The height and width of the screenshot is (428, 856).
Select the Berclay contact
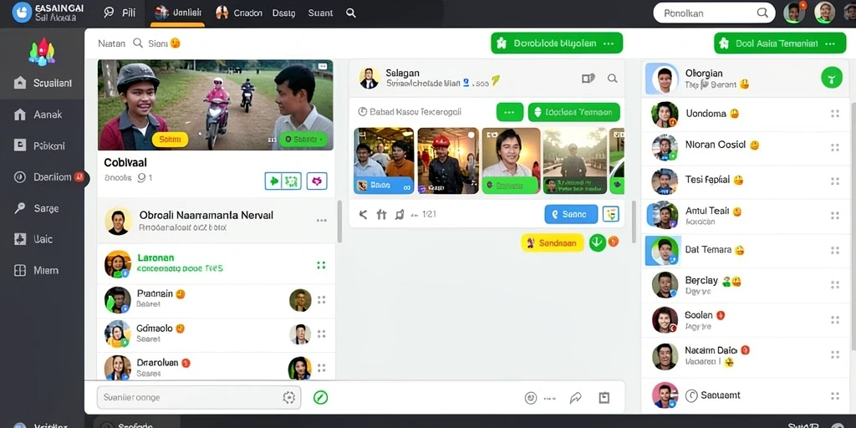click(746, 284)
